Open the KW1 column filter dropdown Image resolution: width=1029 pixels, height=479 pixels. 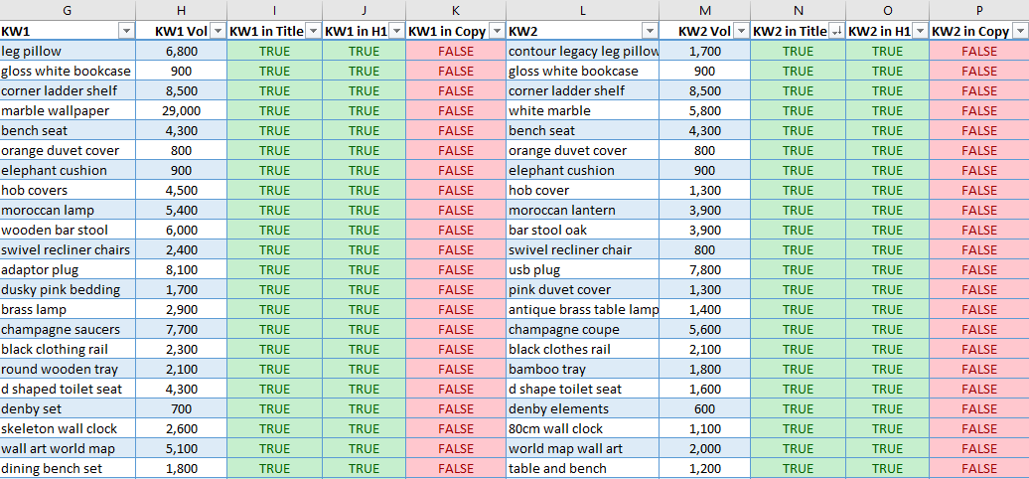point(125,31)
